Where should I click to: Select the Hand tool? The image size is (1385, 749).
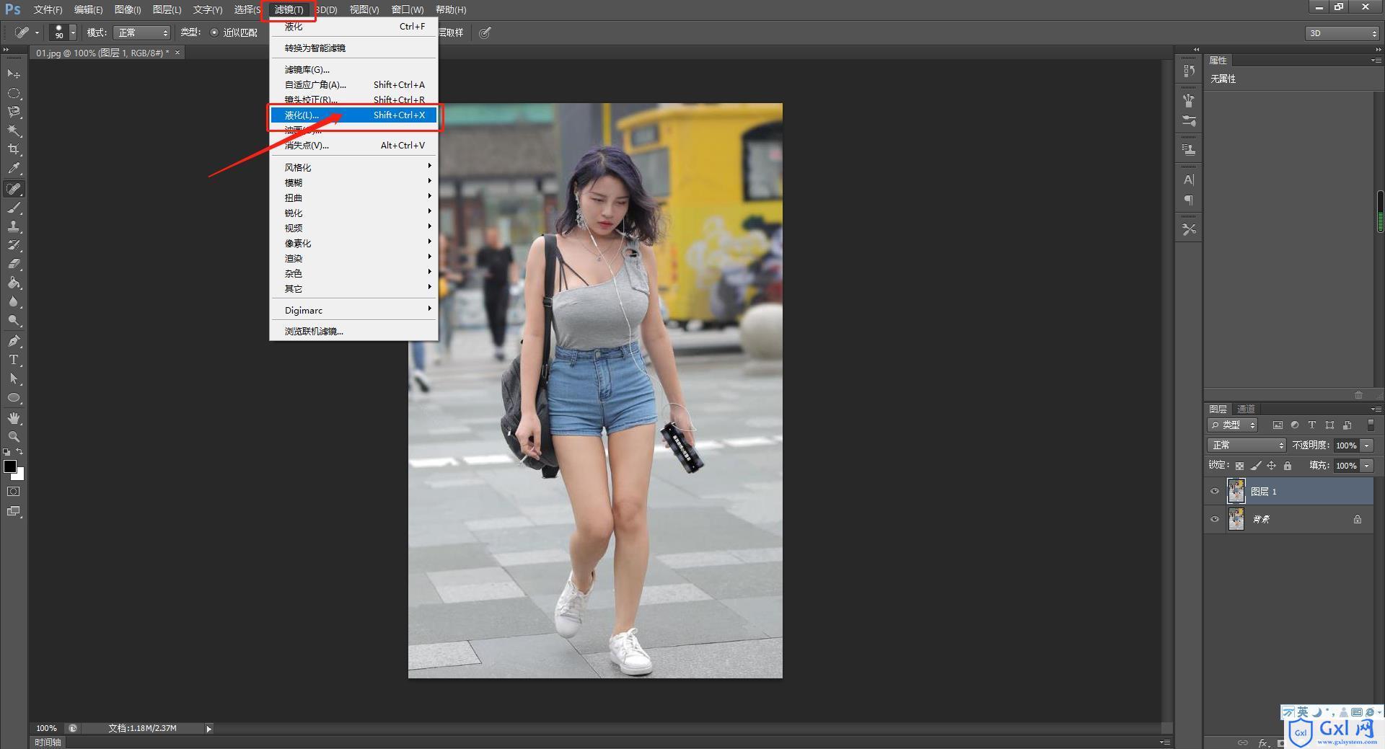pos(14,418)
